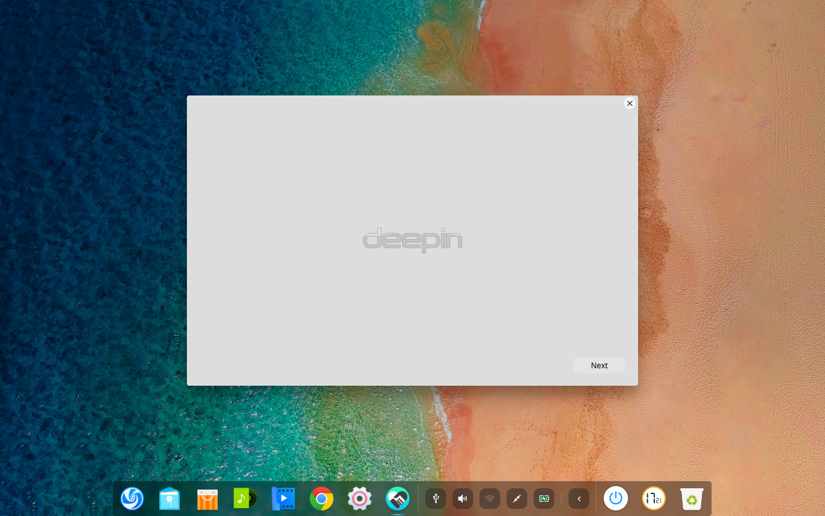Open the Deepin File Manager

(170, 499)
